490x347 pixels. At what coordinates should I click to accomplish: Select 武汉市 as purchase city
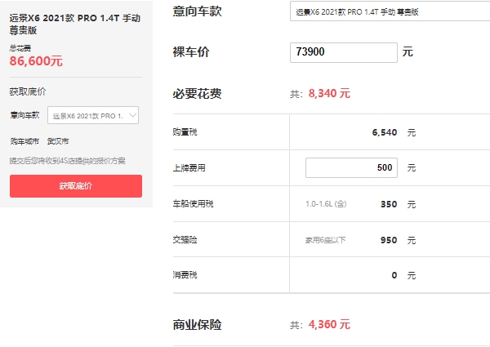pyautogui.click(x=58, y=141)
